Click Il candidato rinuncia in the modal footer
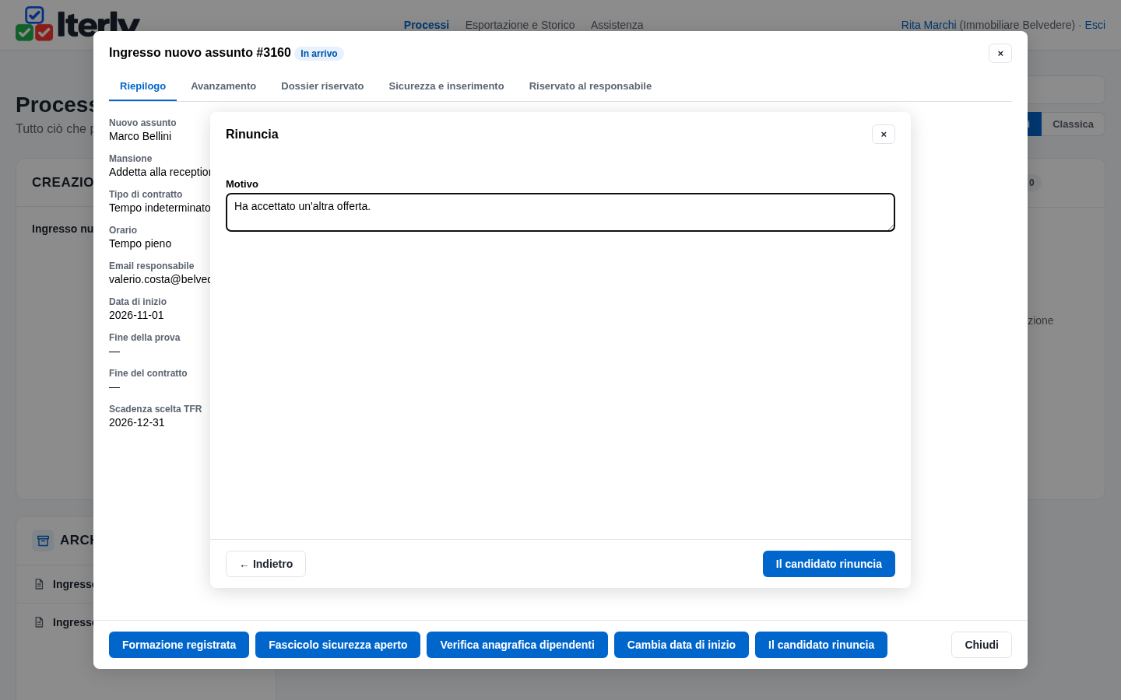Viewport: 1121px width, 700px height. point(821,645)
